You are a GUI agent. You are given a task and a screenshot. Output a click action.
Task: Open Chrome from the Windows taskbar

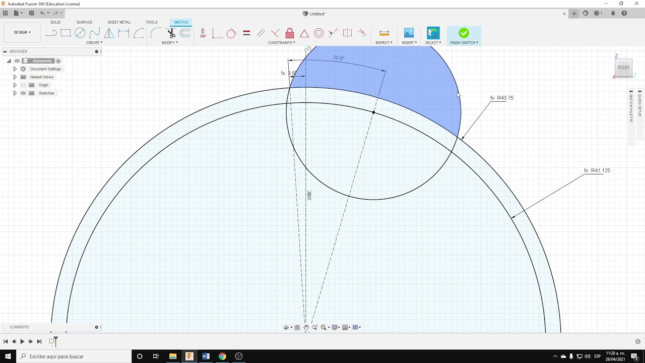pyautogui.click(x=222, y=356)
